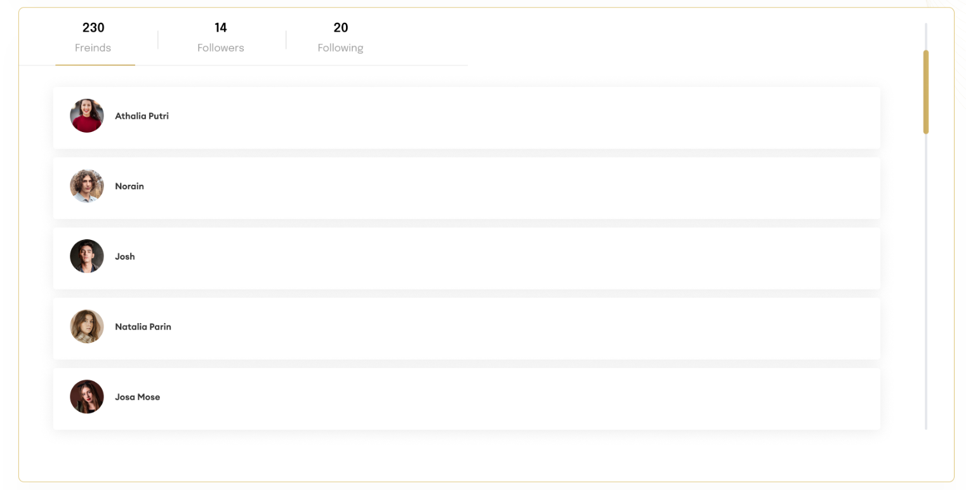
Task: Open the Followers tab
Action: pos(221,48)
